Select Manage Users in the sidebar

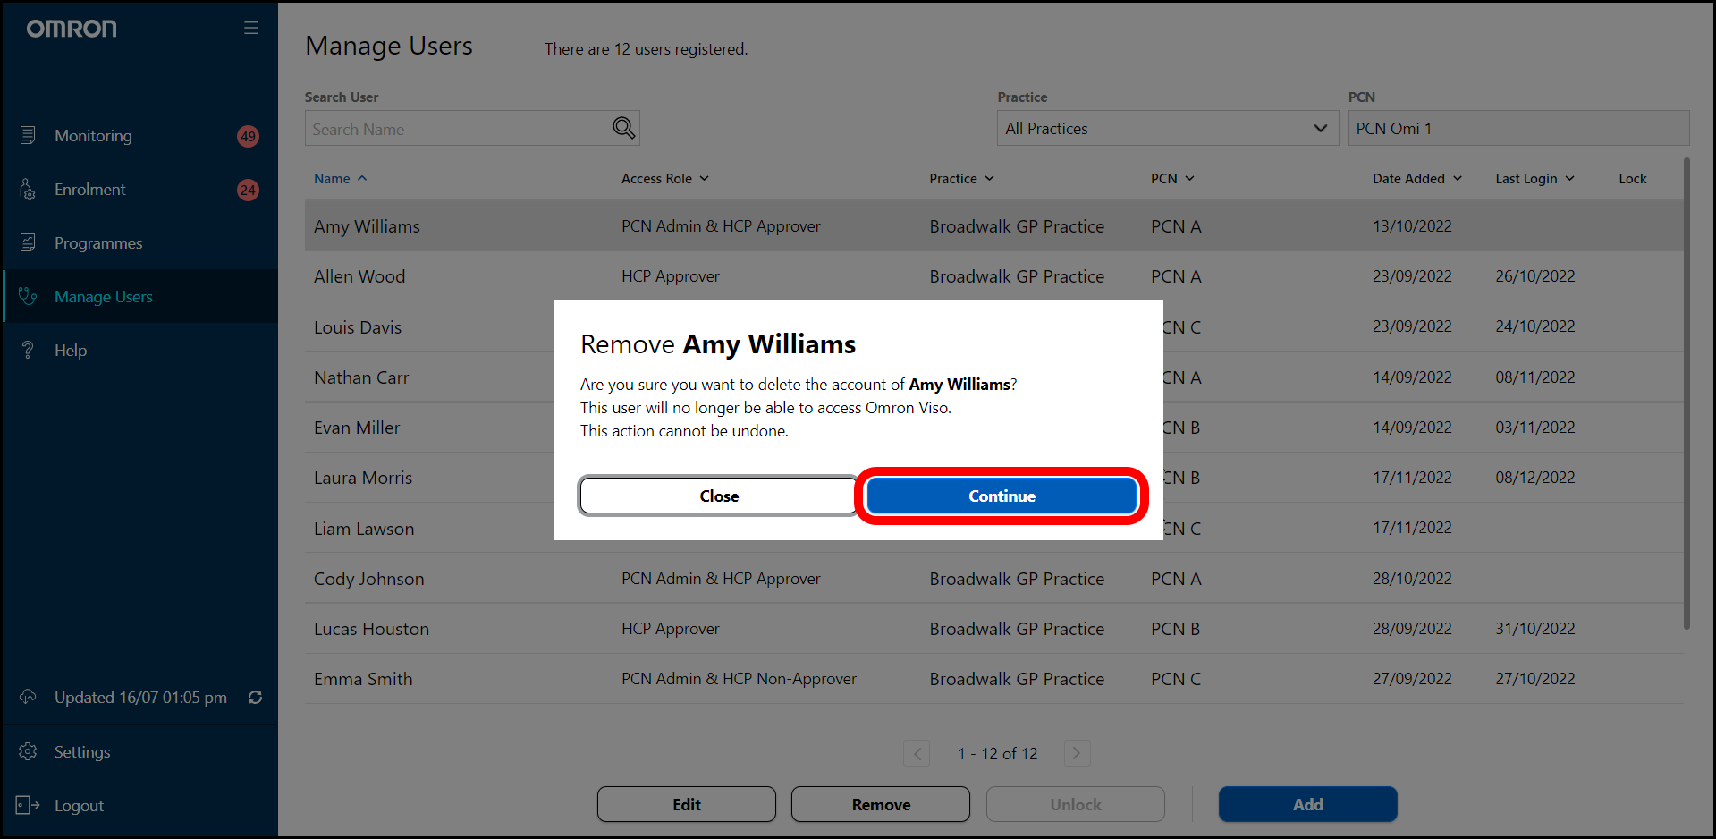103,297
